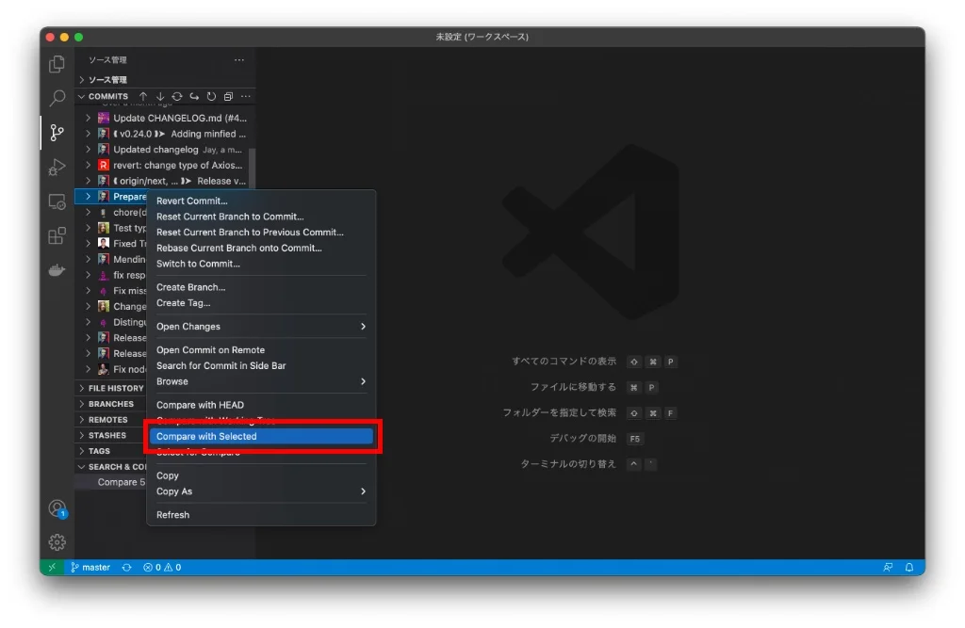Click errors and warnings count in status bar
This screenshot has width=965, height=628.
pos(162,568)
